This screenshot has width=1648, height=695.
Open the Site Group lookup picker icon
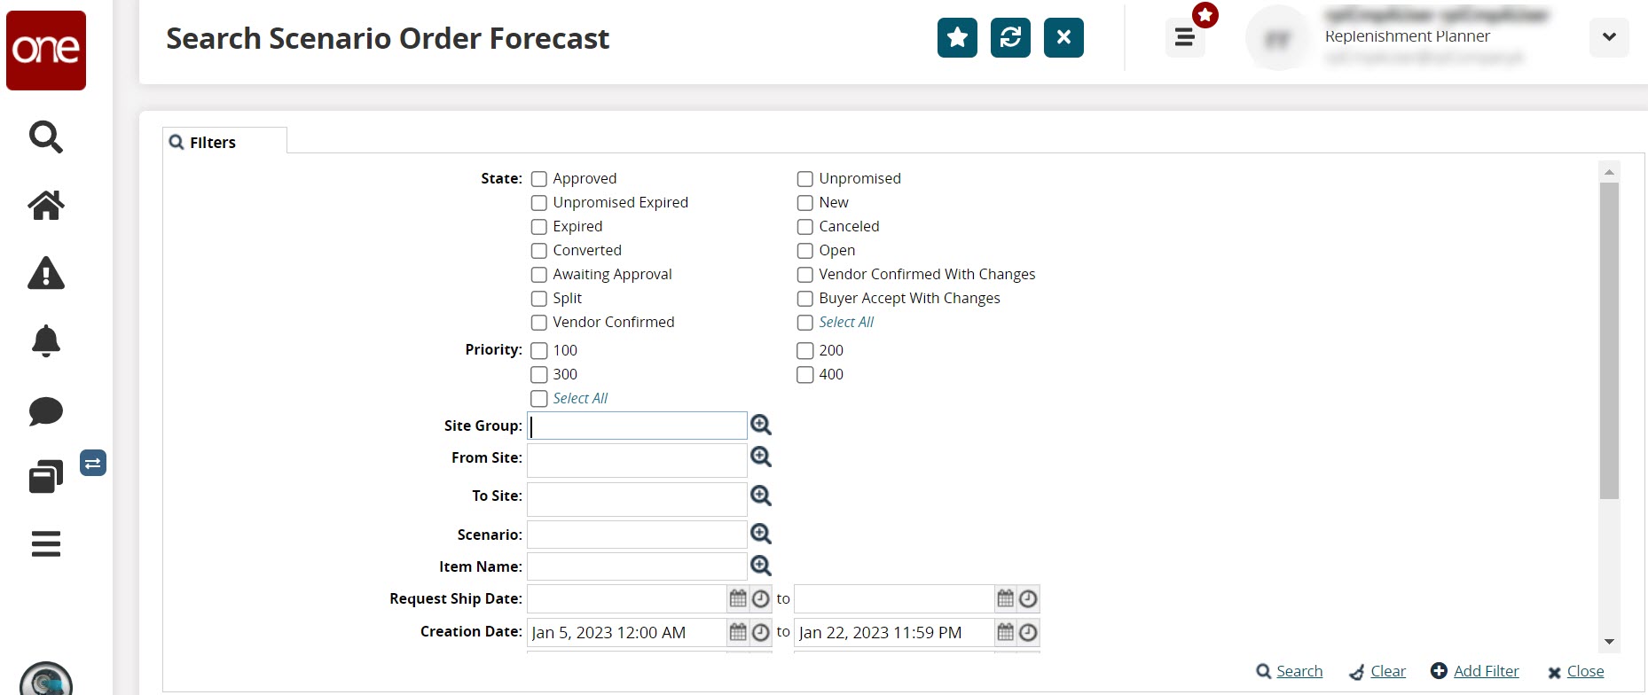[x=761, y=426]
